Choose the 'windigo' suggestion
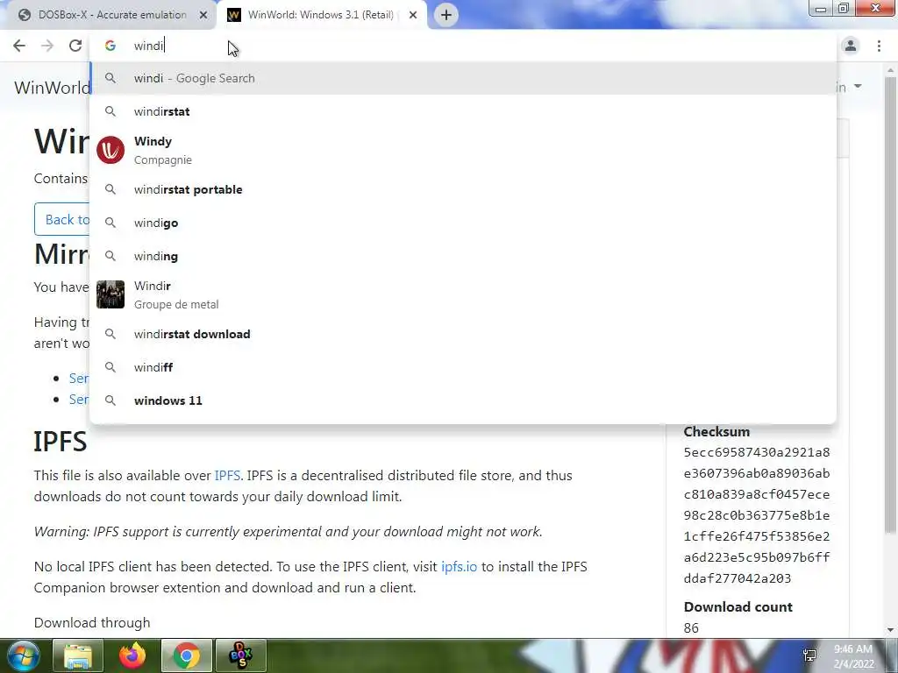This screenshot has height=673, width=898. click(463, 223)
